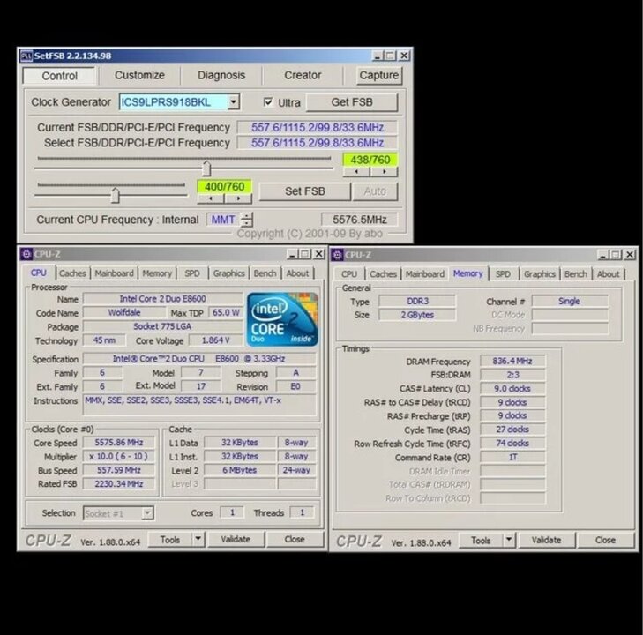Click the Intel Core 2 Duo E8600 name field

(x=163, y=299)
